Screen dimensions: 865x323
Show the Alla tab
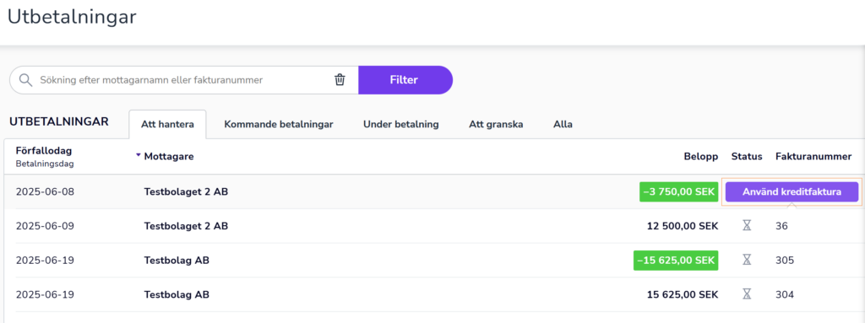click(x=563, y=125)
